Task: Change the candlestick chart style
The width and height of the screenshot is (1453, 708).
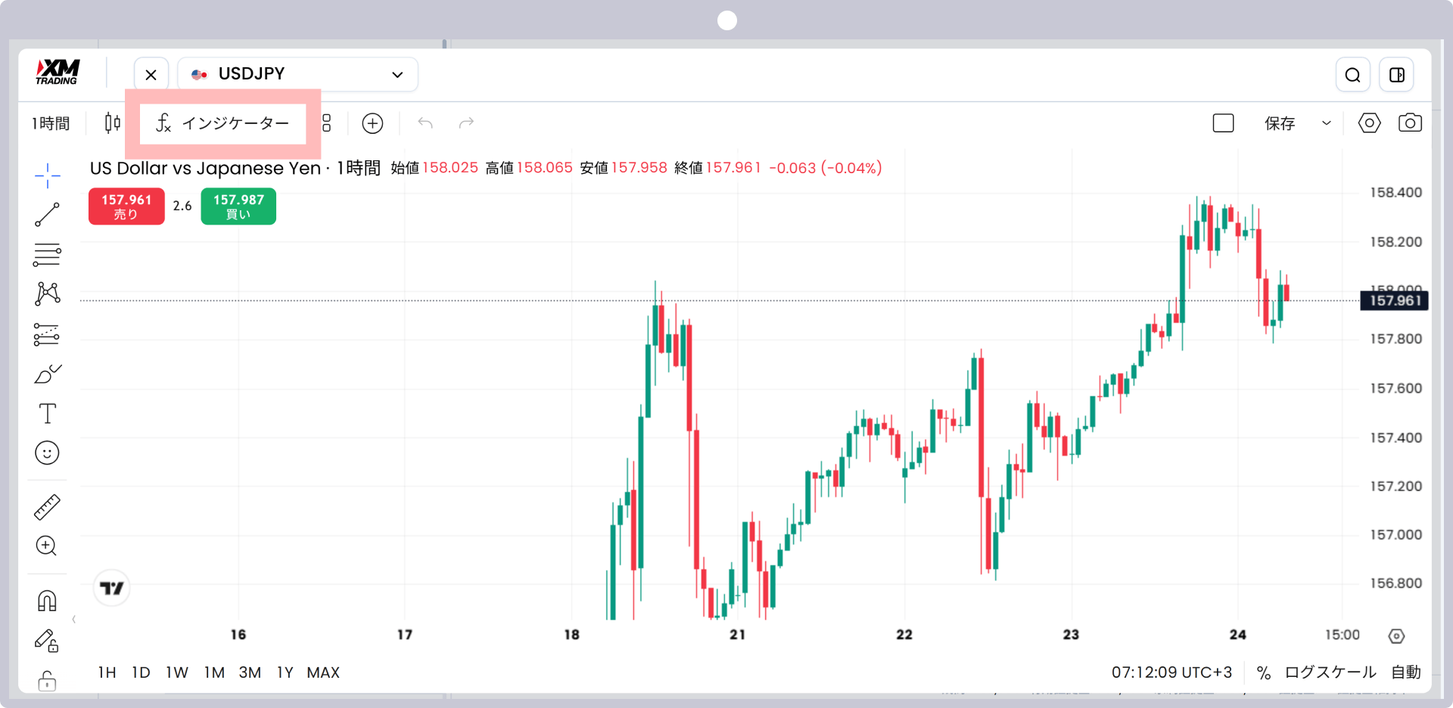Action: point(113,123)
